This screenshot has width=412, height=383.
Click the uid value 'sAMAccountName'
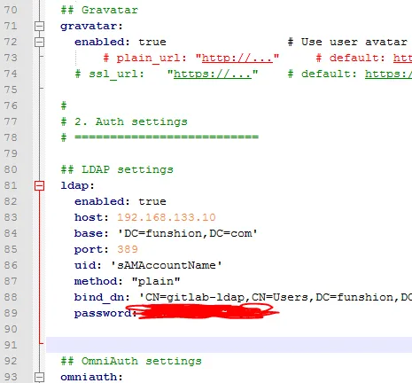(167, 265)
